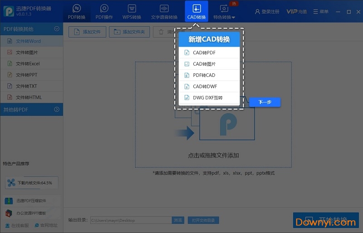The image size is (363, 233).
Task: Choose PDF转CAD in popup
Action: click(x=209, y=75)
